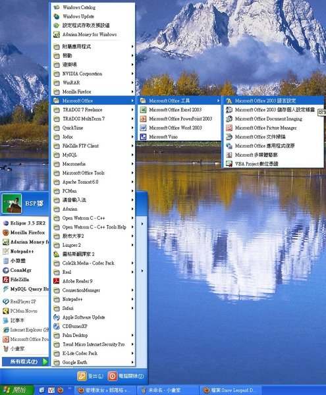Open ConnMgr from pinned list
326x395 pixels.
pyautogui.click(x=24, y=270)
